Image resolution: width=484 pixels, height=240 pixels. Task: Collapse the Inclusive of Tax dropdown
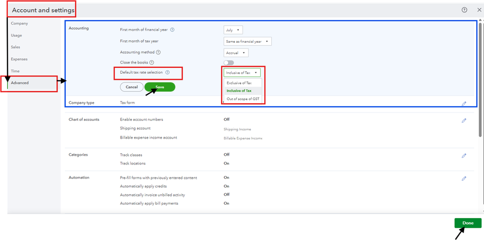[x=242, y=73]
